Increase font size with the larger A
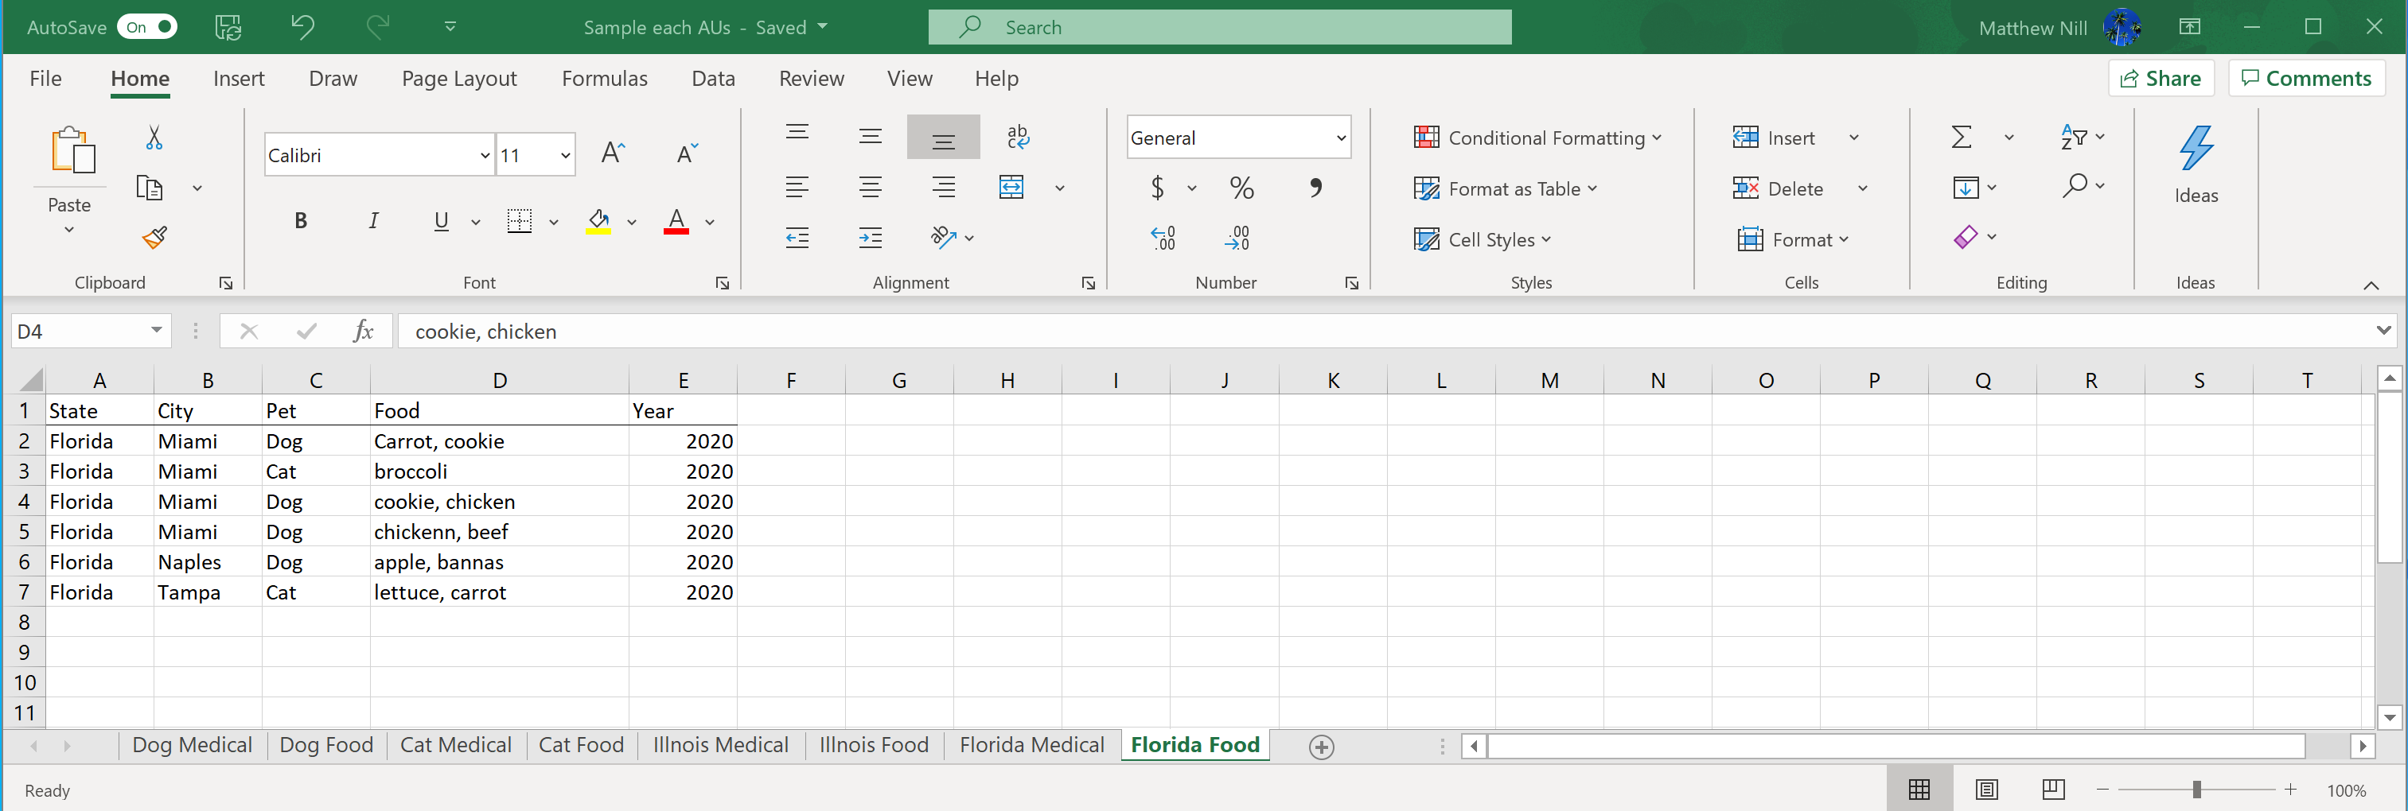Viewport: 2408px width, 811px height. pyautogui.click(x=614, y=153)
